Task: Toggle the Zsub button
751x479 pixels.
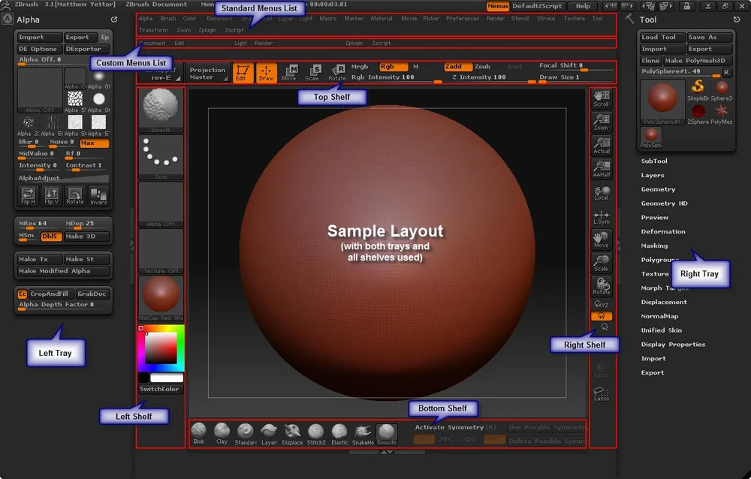Action: 482,67
